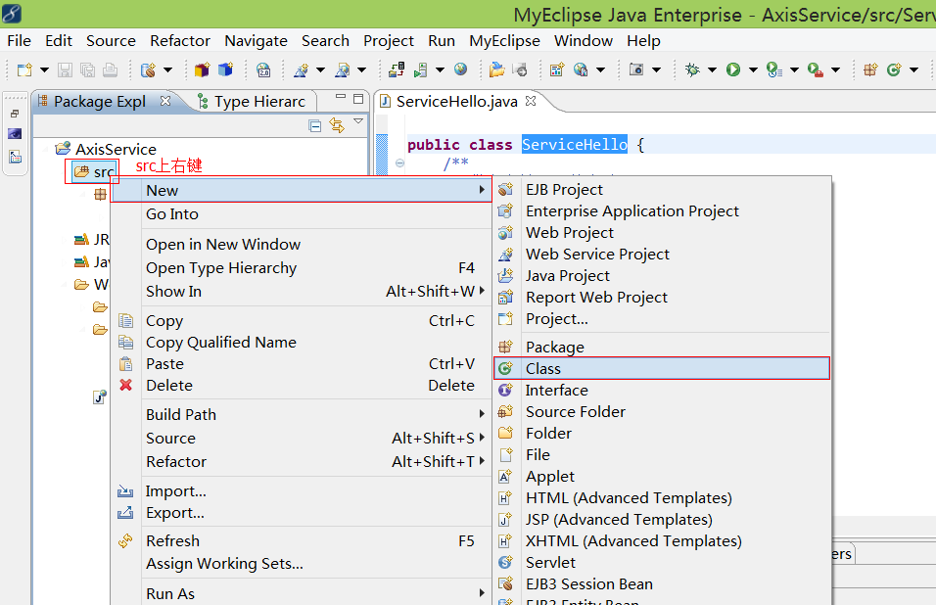Open the MyEclipse menu in menu bar

(x=504, y=40)
